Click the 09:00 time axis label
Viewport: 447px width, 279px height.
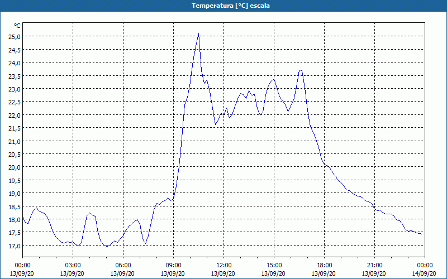[x=173, y=266]
